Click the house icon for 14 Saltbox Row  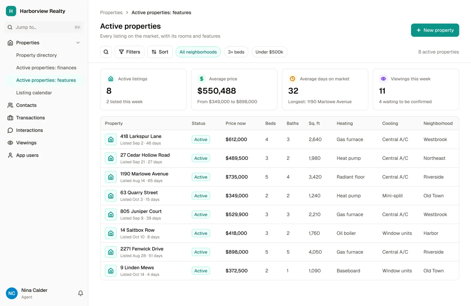point(111,233)
